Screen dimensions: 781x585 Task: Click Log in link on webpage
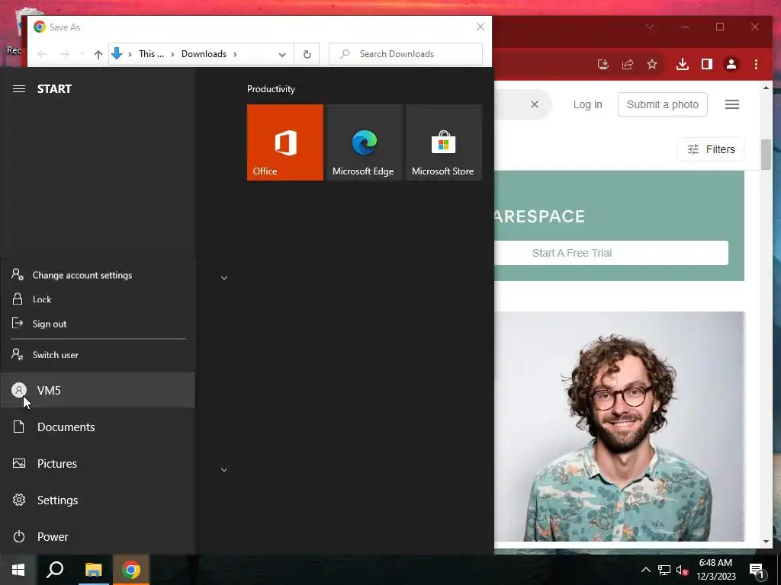[x=588, y=104]
